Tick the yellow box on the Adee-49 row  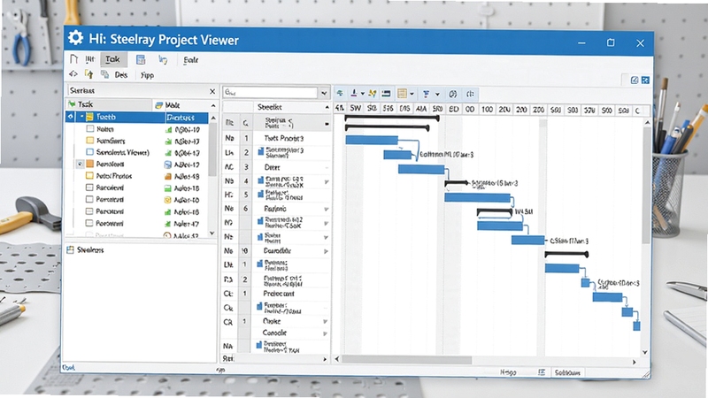click(89, 175)
